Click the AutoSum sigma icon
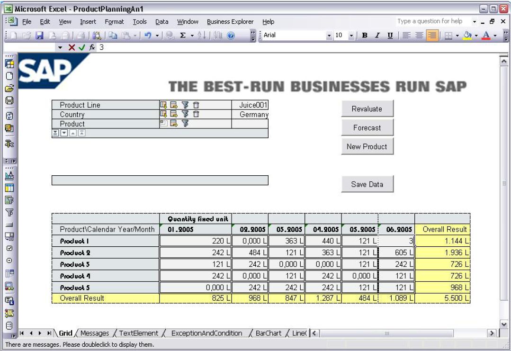511x351 pixels. pos(183,35)
